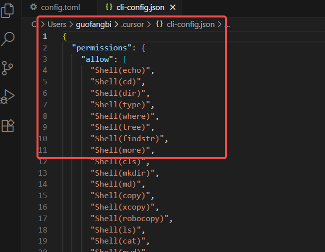Viewport: 325px width, 252px height.
Task: Click the braces icon in the breadcrumb
Action: click(x=159, y=24)
